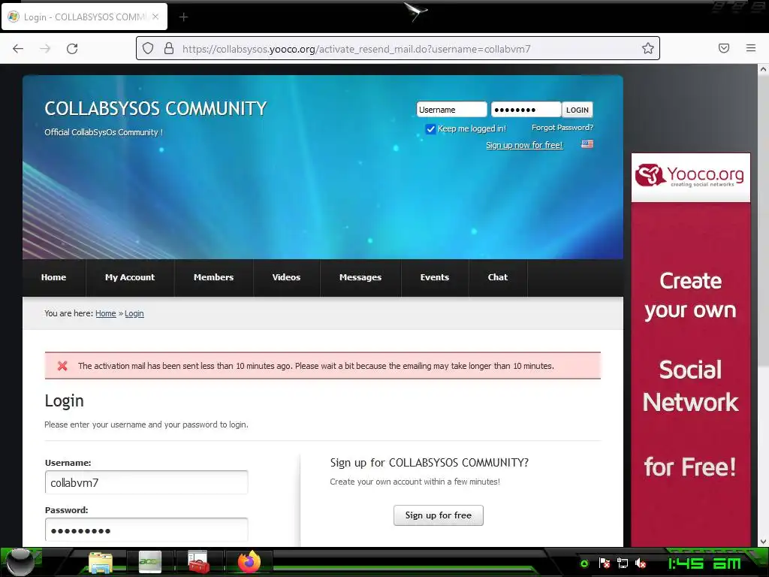
Task: Open the file explorer taskbar icon
Action: (x=101, y=562)
